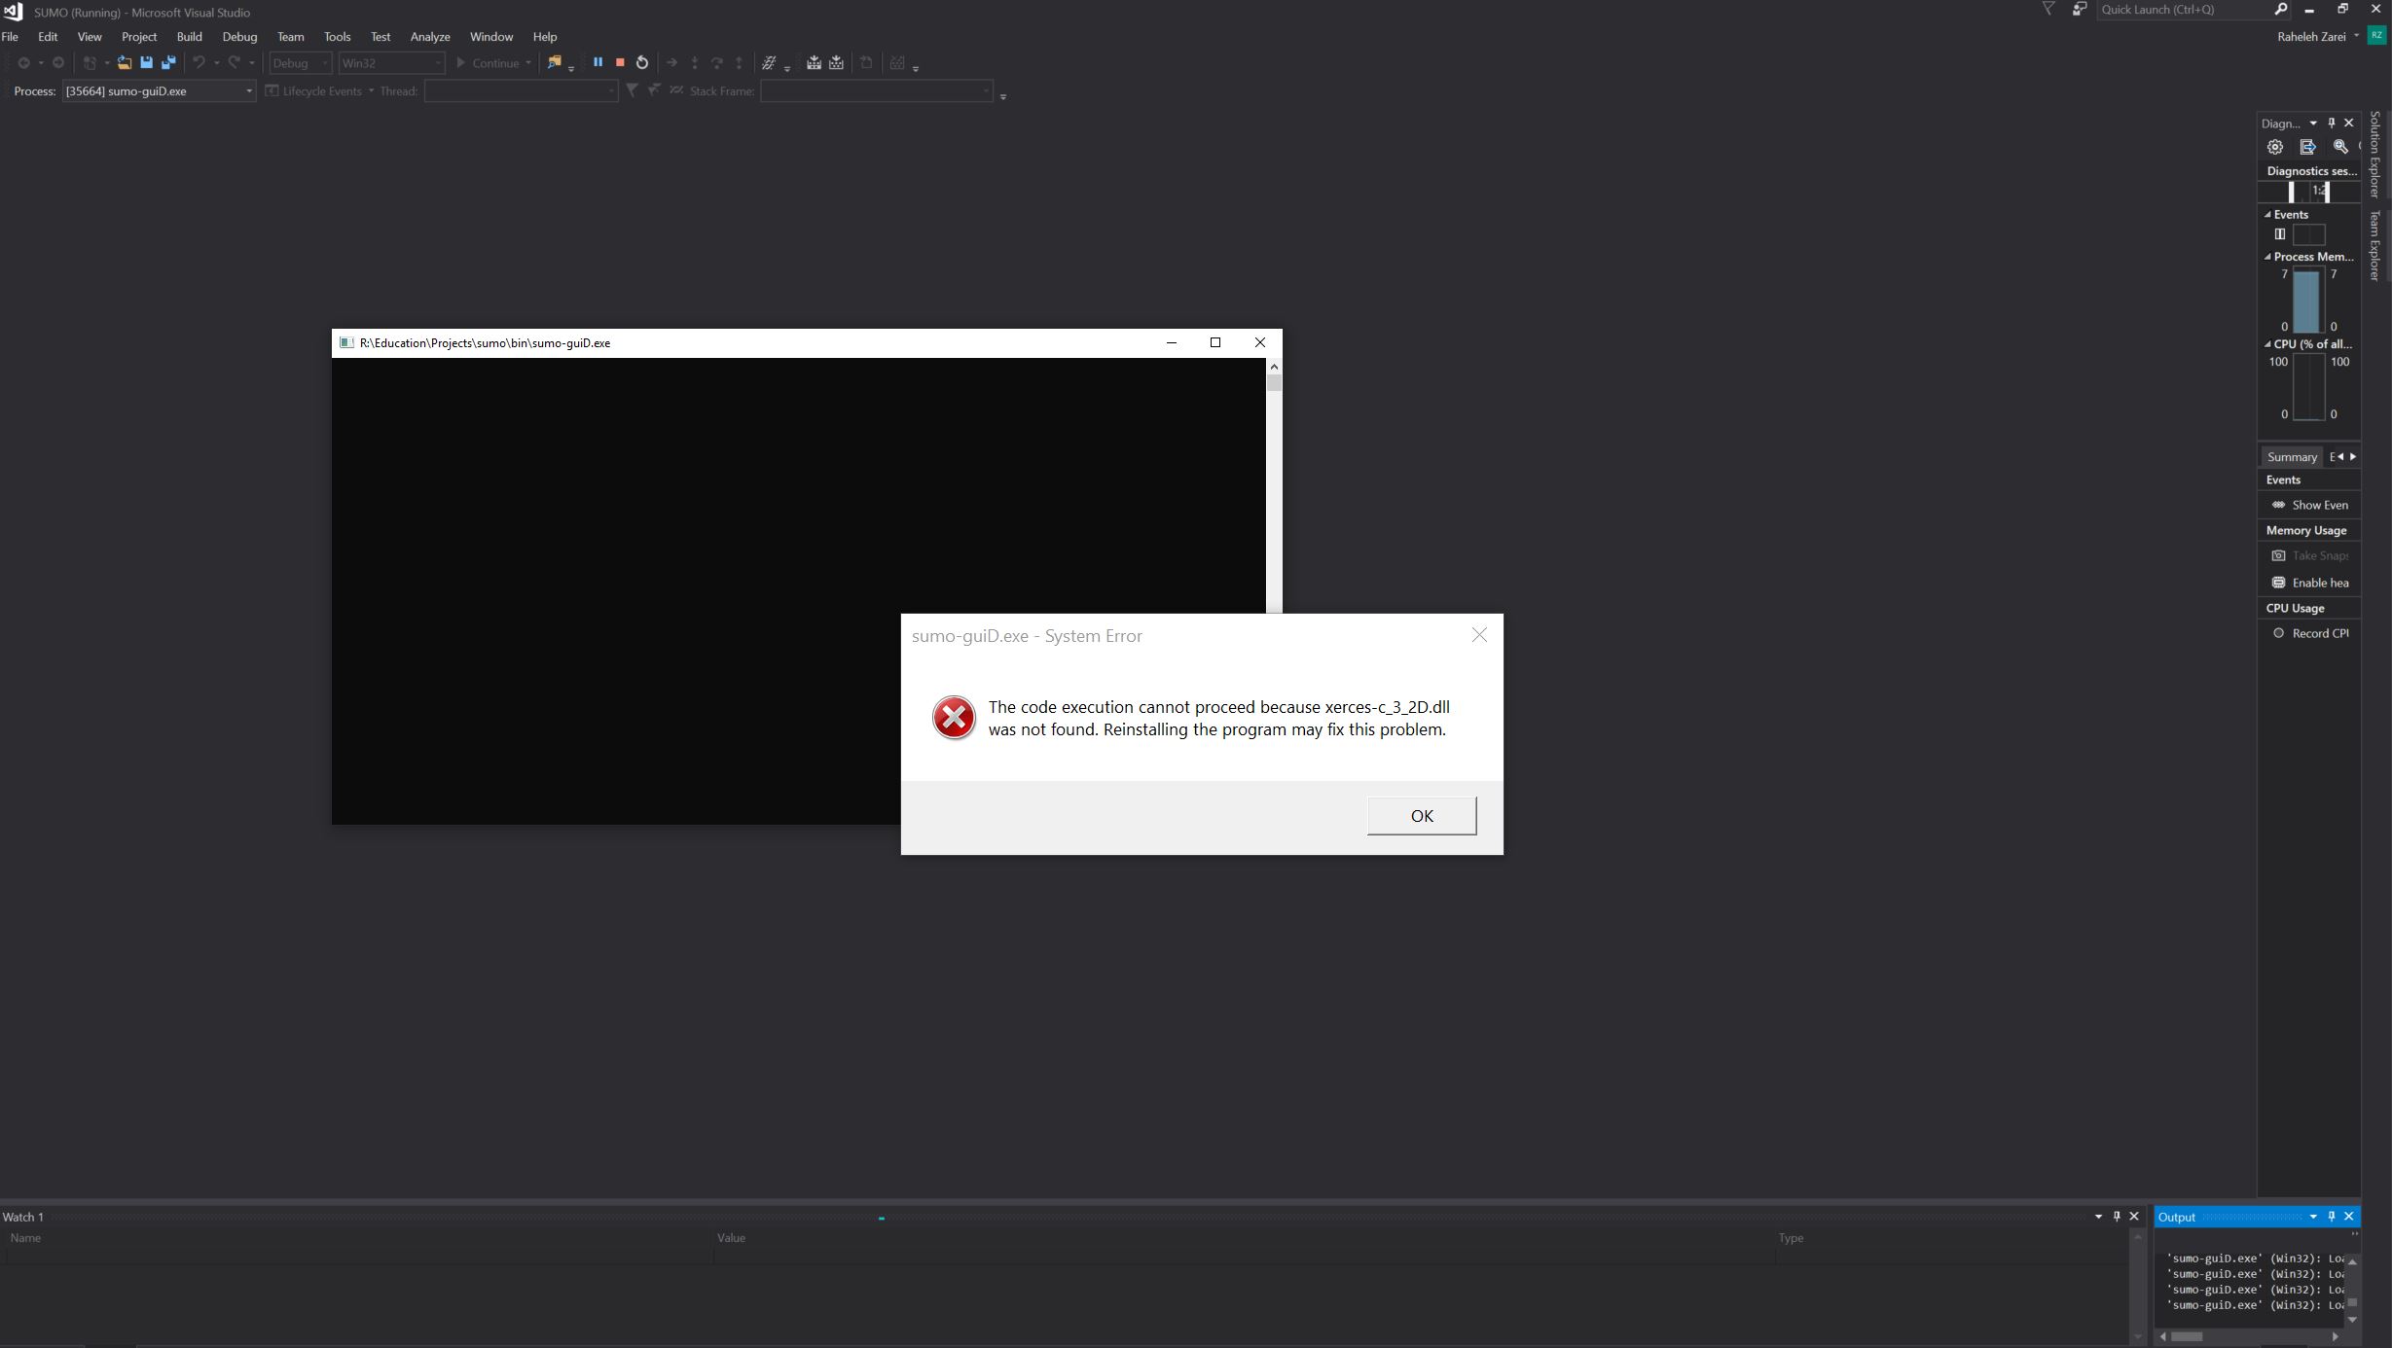The image size is (2392, 1348).
Task: Click the Diagnostic Tools export icon
Action: 2307,147
